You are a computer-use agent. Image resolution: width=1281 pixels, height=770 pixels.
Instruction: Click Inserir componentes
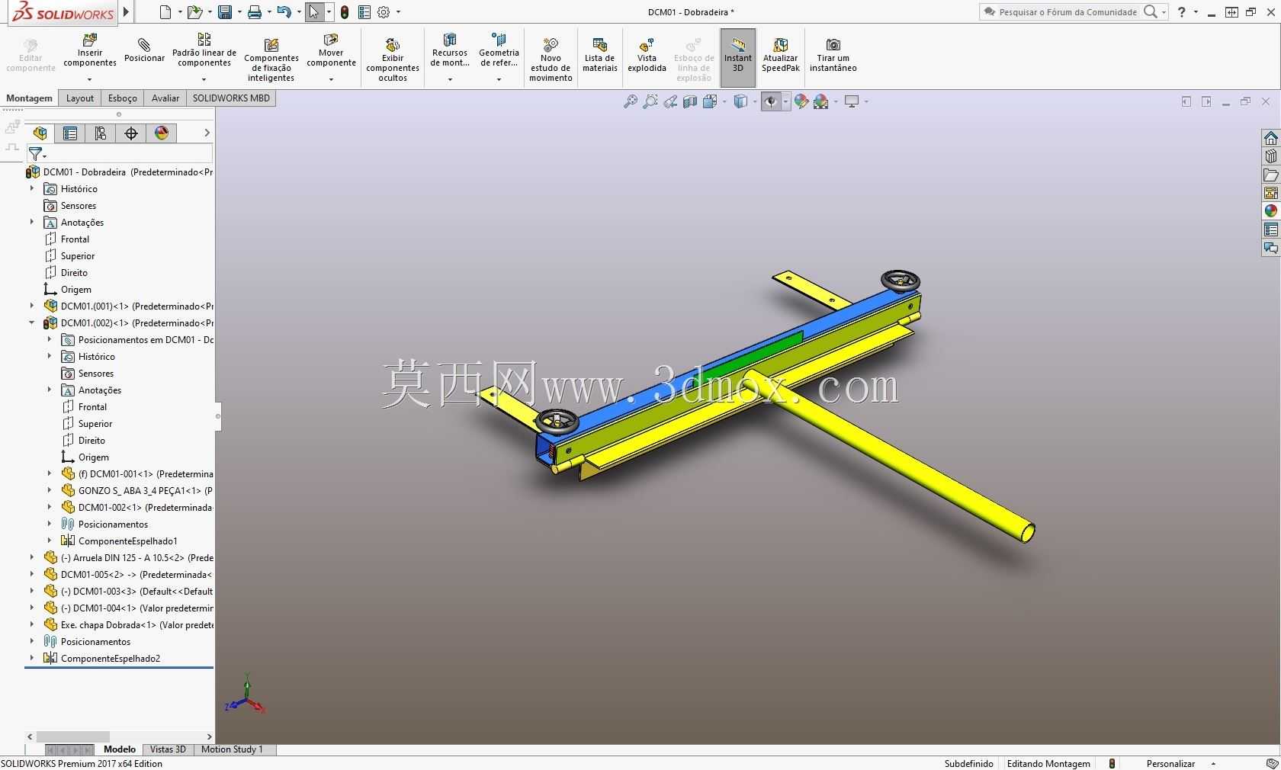pyautogui.click(x=90, y=56)
